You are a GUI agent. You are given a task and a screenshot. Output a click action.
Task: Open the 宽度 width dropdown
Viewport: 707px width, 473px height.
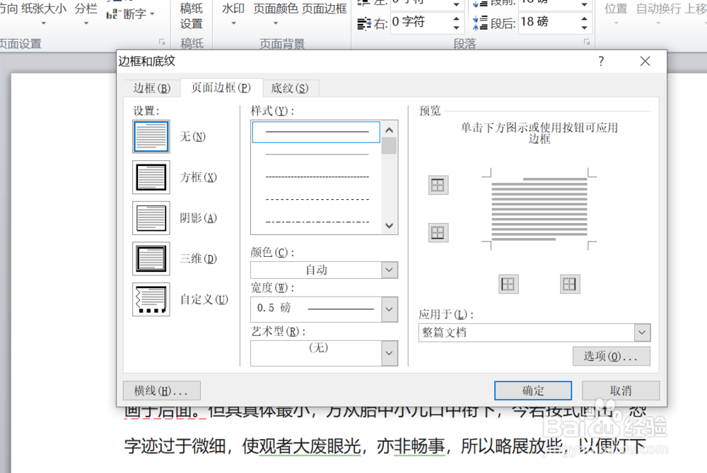[x=389, y=309]
